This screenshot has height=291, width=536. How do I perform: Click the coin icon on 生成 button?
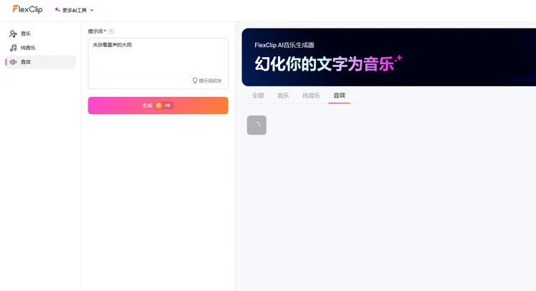[159, 106]
